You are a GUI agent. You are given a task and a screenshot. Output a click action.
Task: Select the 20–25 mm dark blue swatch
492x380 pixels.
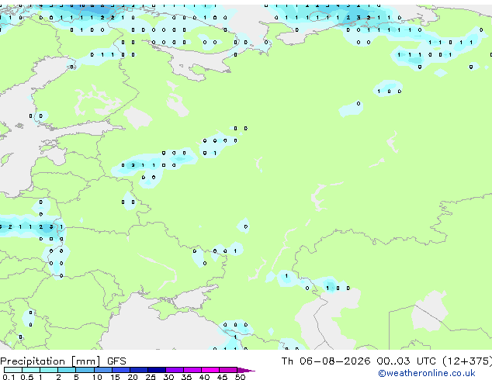click(x=139, y=370)
